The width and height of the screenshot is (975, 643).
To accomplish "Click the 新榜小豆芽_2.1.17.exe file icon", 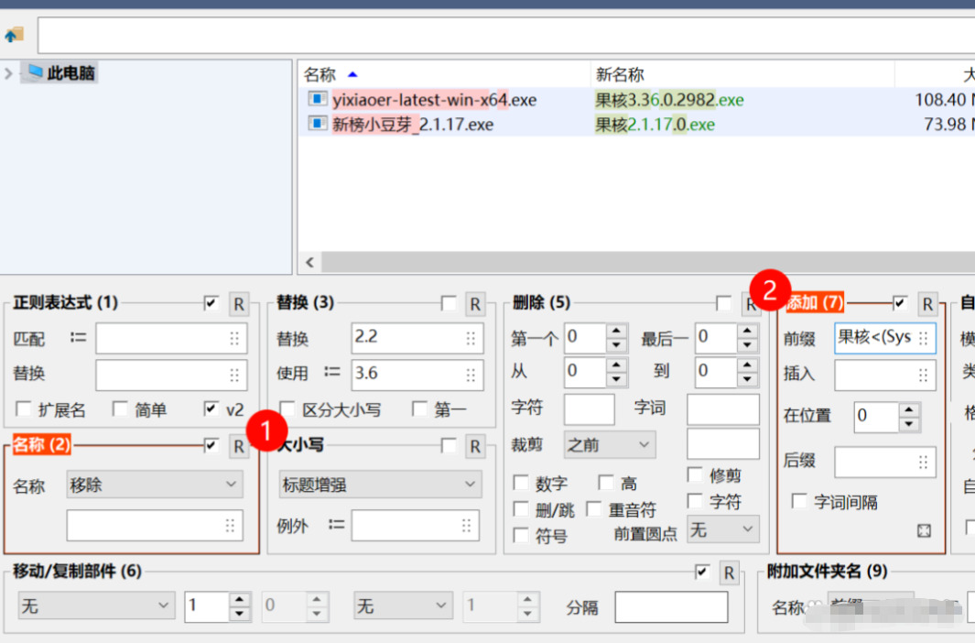I will [x=317, y=124].
